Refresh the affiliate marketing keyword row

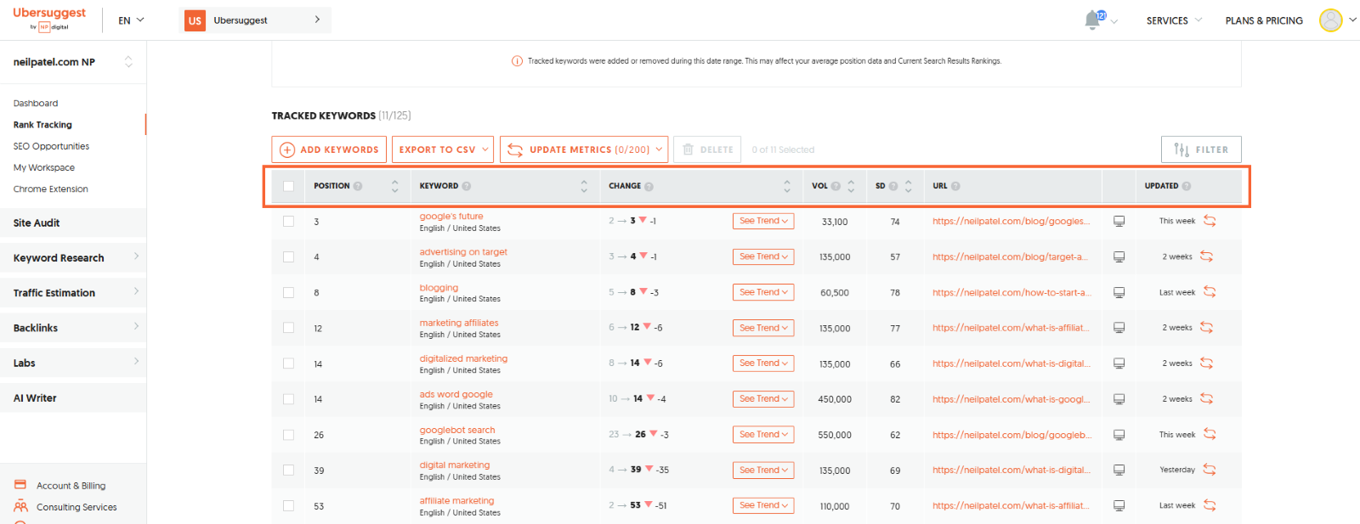1210,505
